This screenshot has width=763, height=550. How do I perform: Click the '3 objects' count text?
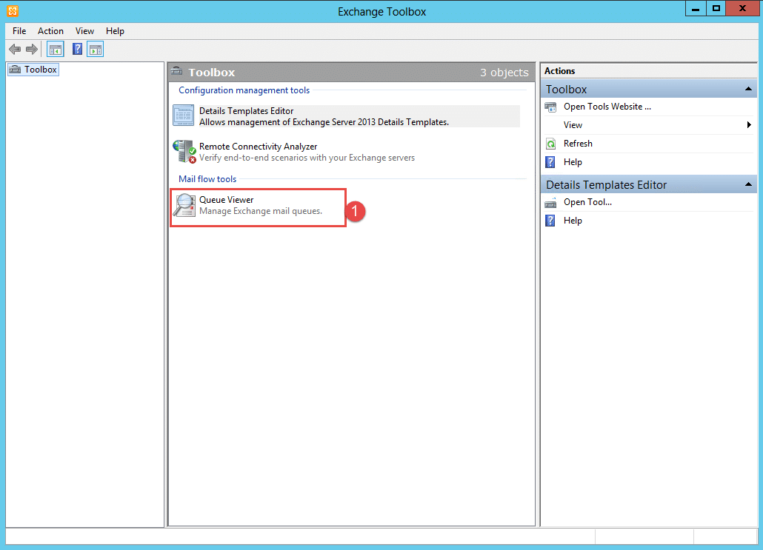click(x=504, y=73)
